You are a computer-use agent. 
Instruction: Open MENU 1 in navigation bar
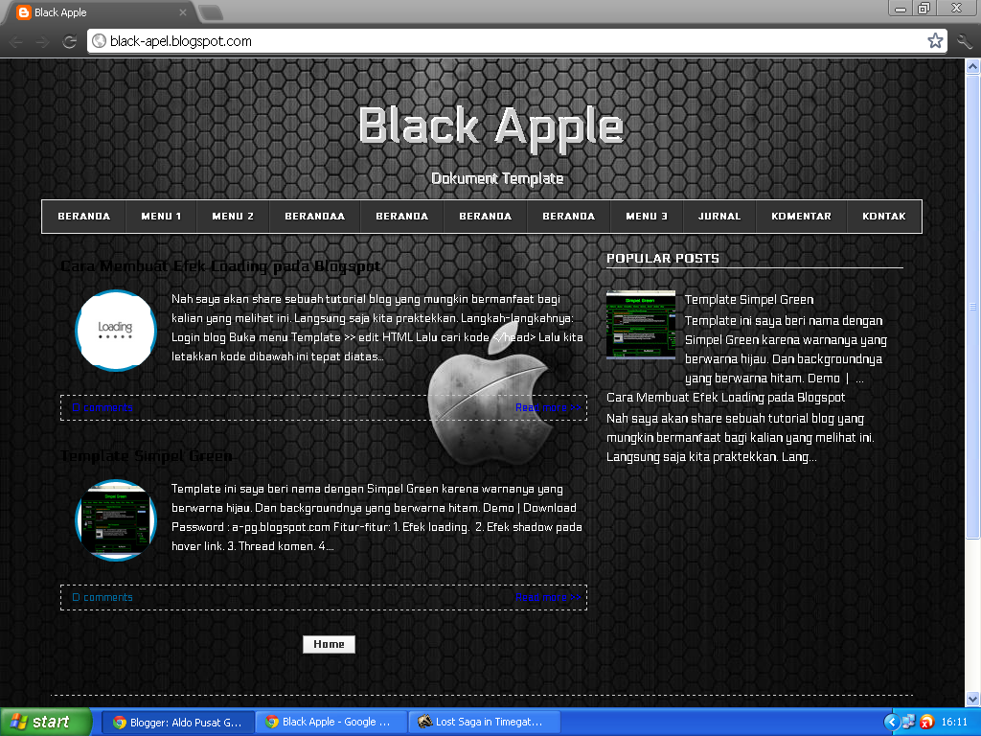tap(161, 216)
